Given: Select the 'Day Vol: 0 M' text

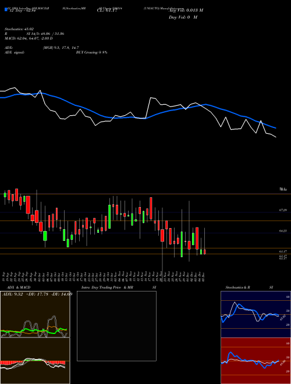Looking at the screenshot, I should pos(183,17).
